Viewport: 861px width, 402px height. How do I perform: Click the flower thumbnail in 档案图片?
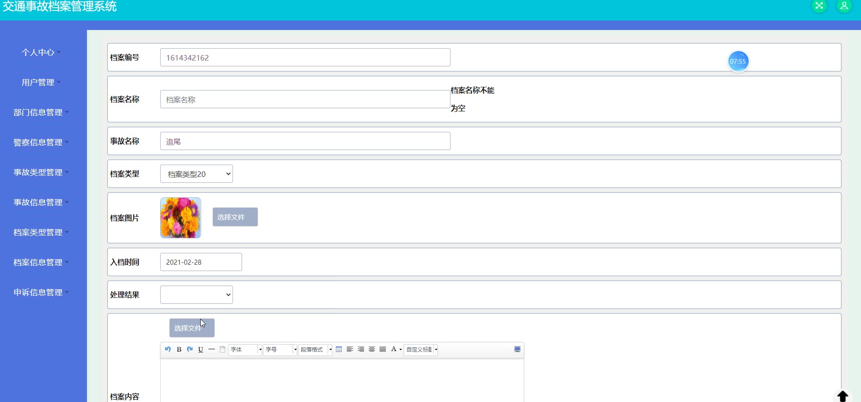(x=181, y=218)
